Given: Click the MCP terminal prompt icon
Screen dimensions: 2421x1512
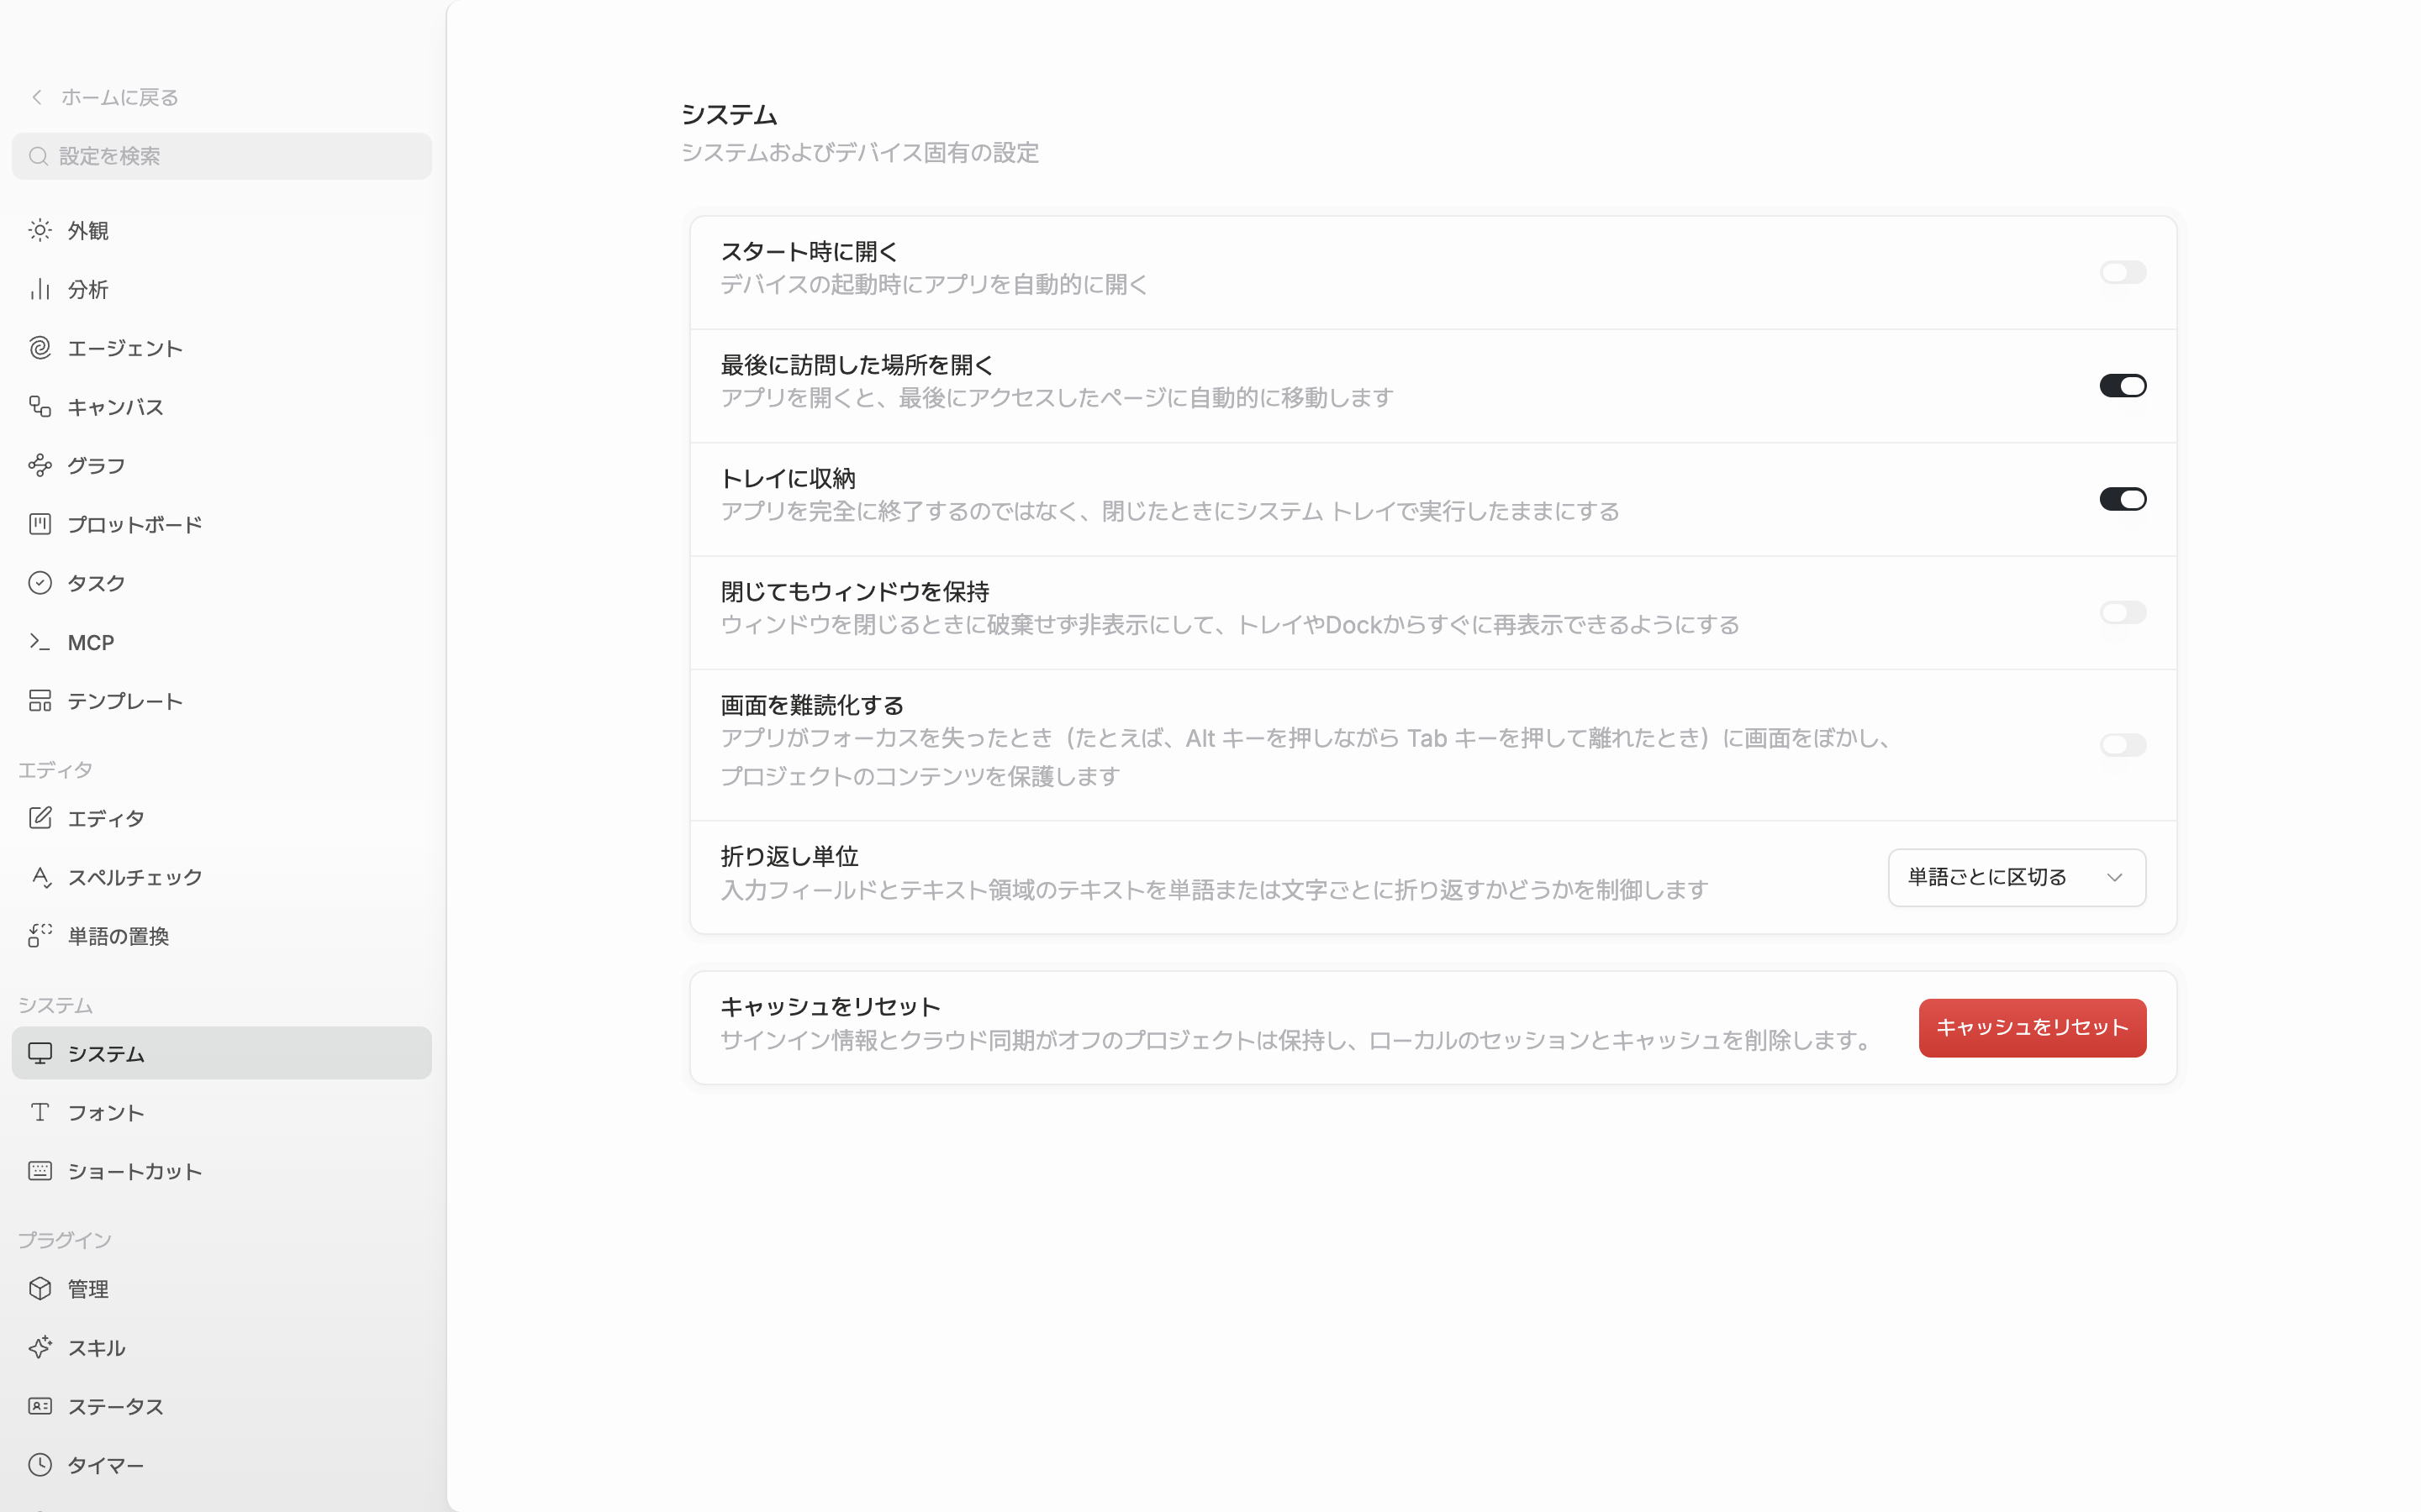Looking at the screenshot, I should [x=40, y=642].
